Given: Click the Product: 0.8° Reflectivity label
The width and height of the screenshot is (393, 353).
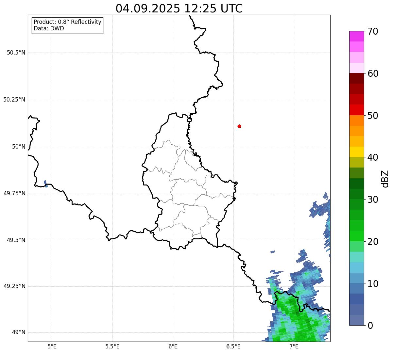Looking at the screenshot, I should coord(68,22).
